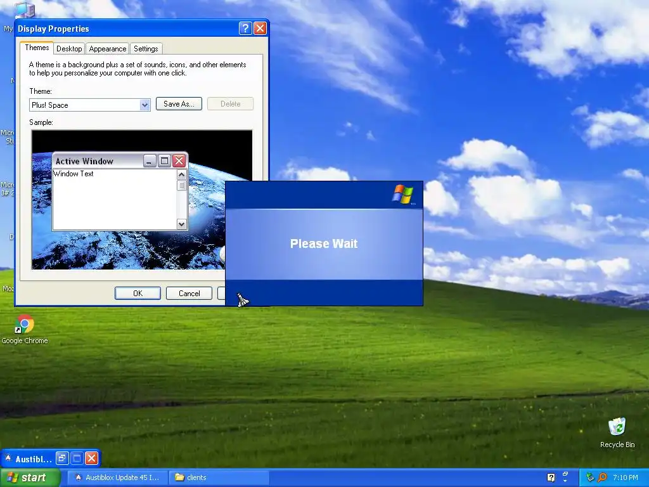Click the Display Properties help button
Viewport: 649px width, 487px height.
tap(245, 28)
